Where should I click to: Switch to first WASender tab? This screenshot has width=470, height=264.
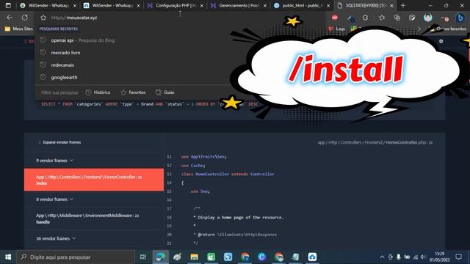48,5
